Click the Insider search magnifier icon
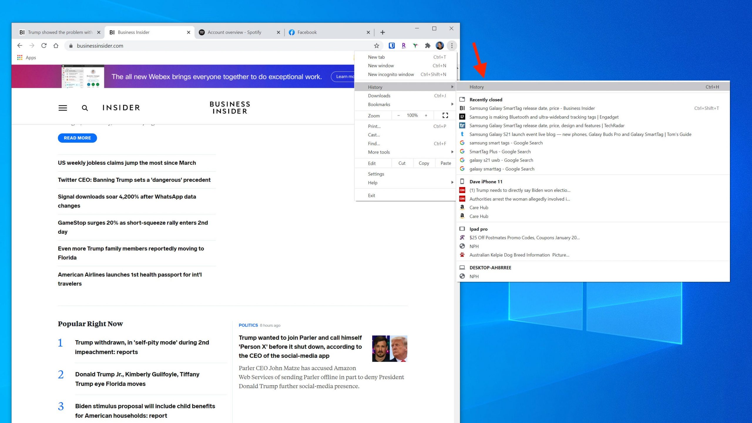752x423 pixels. (85, 108)
